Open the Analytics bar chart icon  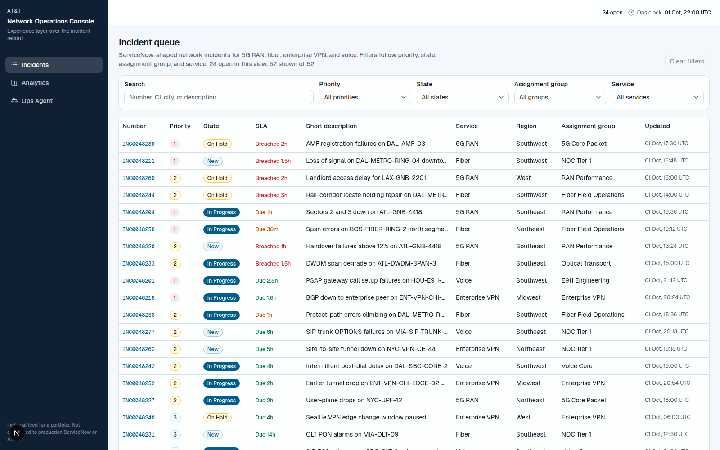pos(14,83)
